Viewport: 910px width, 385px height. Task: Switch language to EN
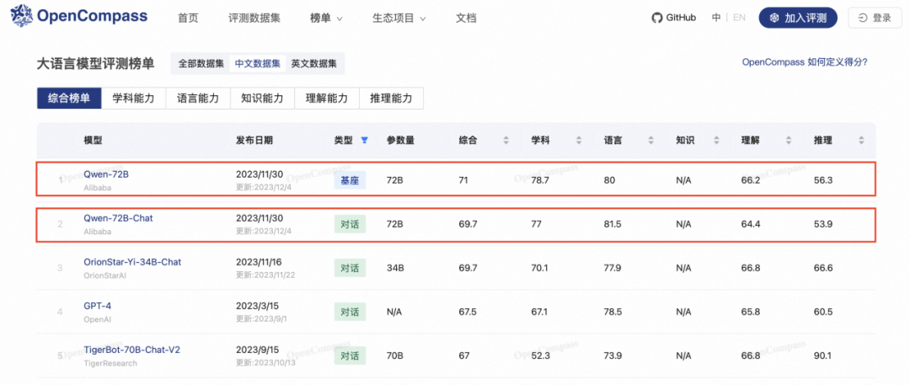click(740, 18)
